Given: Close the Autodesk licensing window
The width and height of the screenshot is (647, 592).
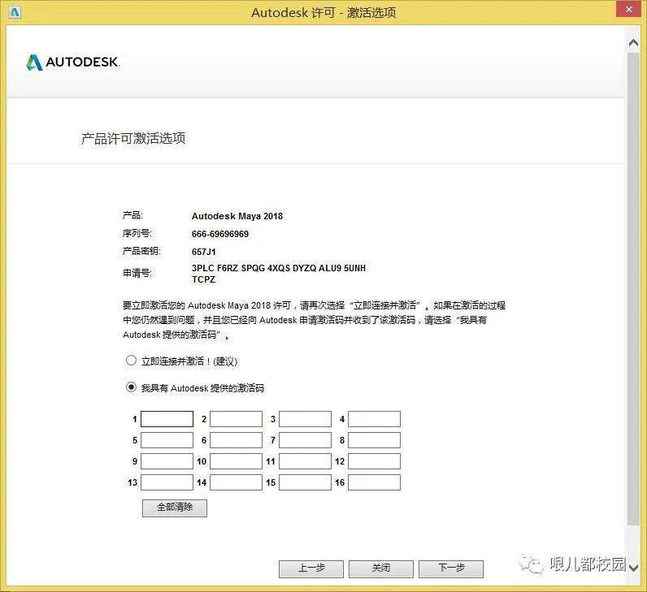Looking at the screenshot, I should 629,9.
